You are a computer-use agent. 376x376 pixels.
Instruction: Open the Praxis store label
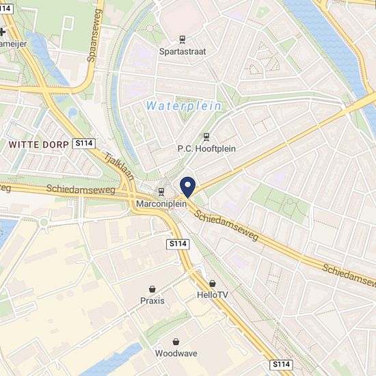[152, 301]
